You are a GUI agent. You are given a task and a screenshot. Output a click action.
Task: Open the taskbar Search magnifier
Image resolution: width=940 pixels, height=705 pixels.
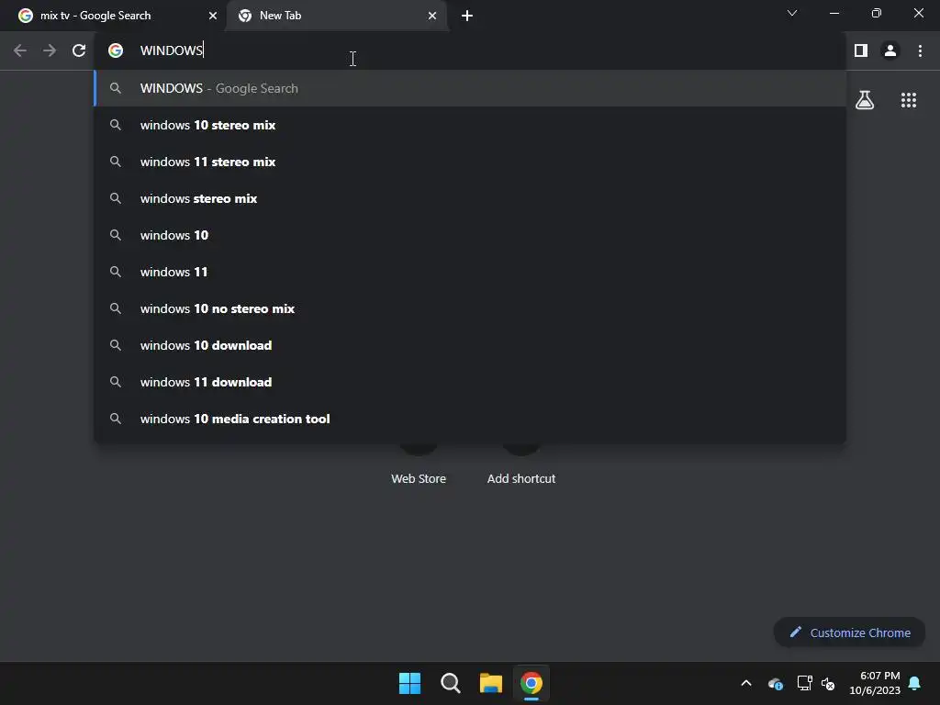point(450,683)
